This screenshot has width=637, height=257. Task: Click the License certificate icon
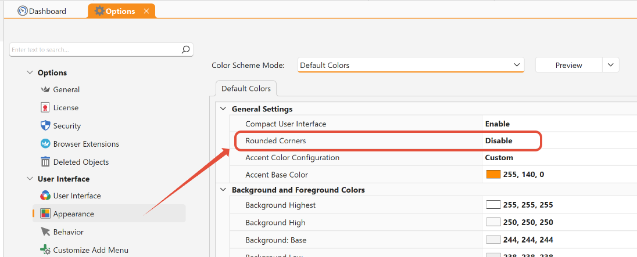click(x=45, y=108)
